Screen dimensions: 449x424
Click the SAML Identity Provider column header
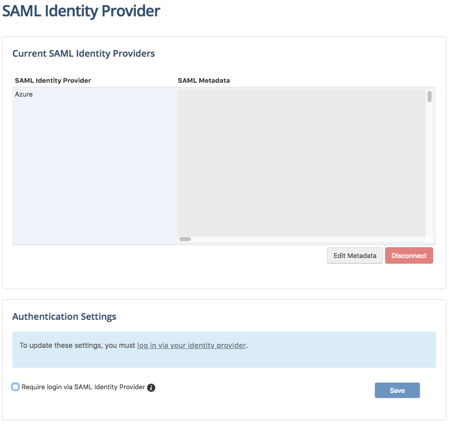pyautogui.click(x=53, y=80)
